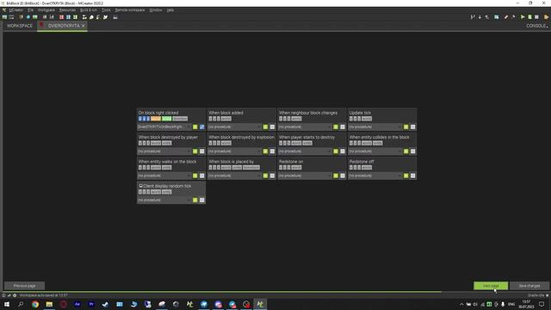
Task: Add procedure for When player starts to destroy
Action: 336,152
